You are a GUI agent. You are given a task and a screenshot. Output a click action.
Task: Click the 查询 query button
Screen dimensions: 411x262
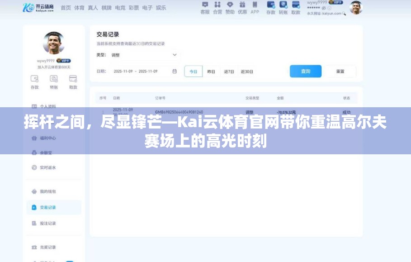click(306, 71)
